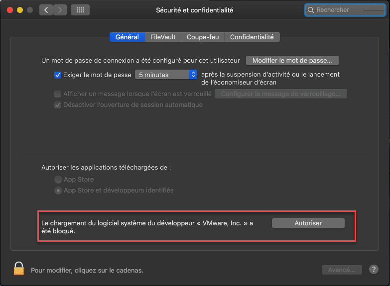390x286 pixels.
Task: Show all preferences grid icon
Action: click(x=80, y=10)
